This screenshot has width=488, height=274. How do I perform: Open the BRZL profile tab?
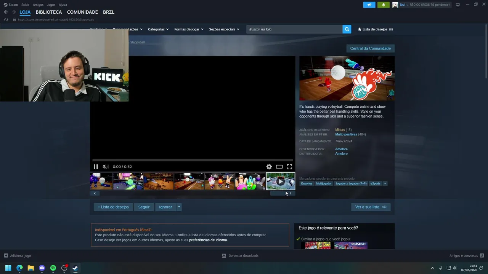109,12
